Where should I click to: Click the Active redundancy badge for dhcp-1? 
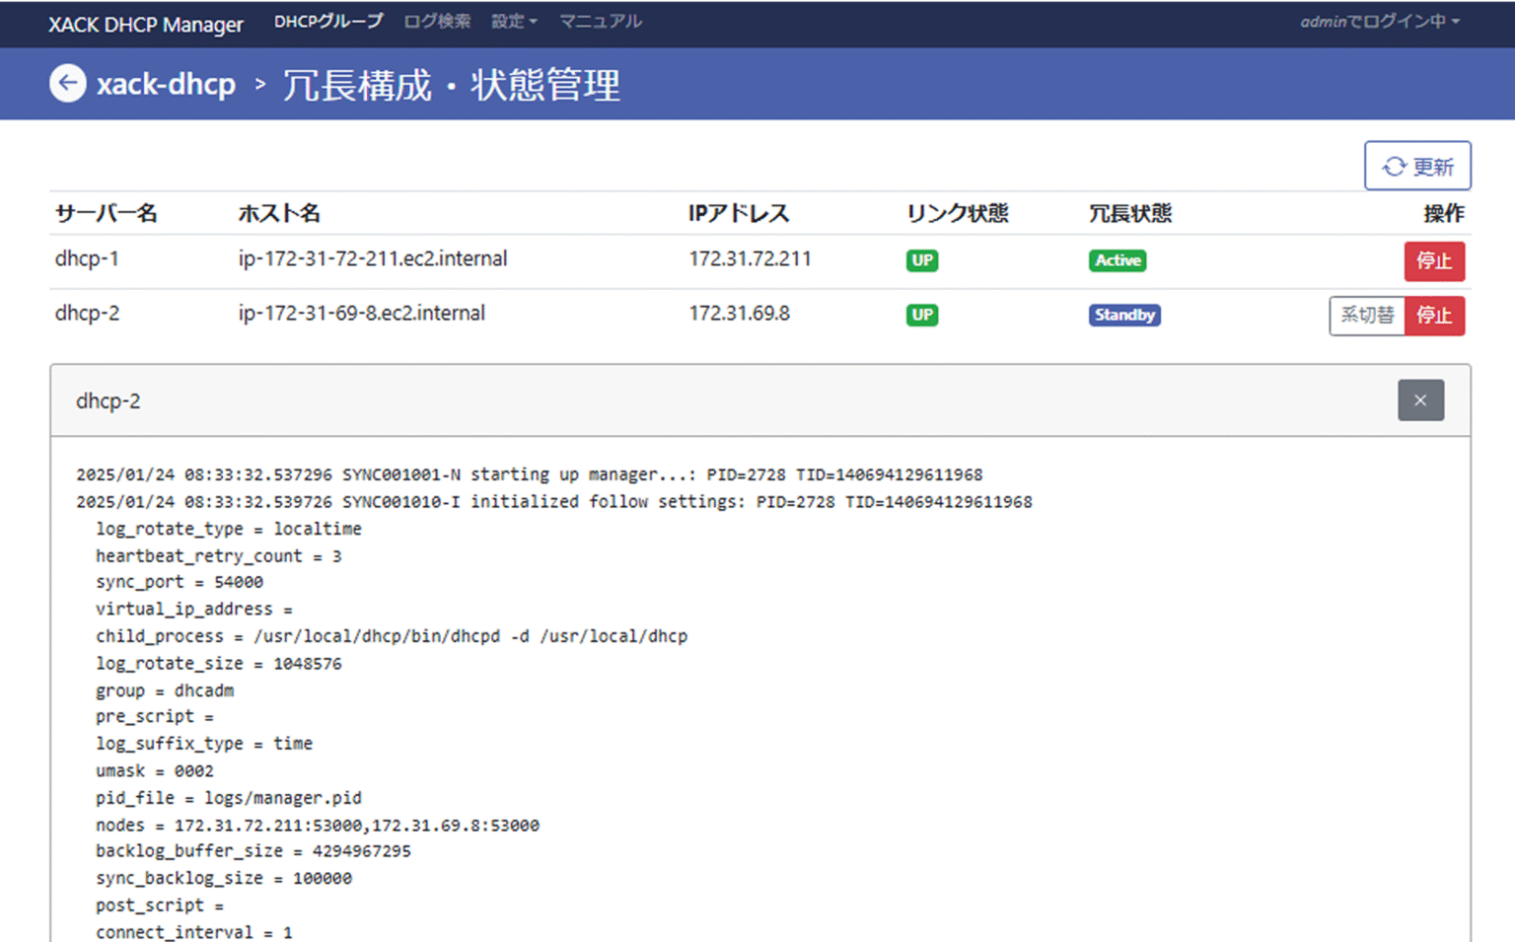pos(1117,260)
